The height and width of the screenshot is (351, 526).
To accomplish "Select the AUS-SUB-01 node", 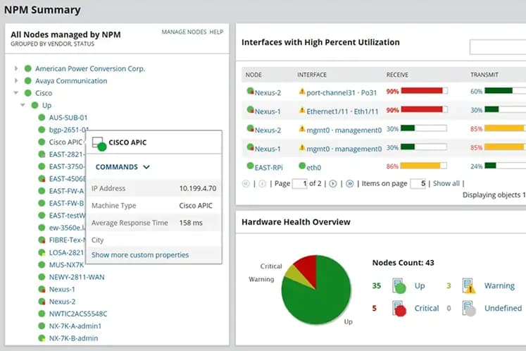I will point(68,118).
